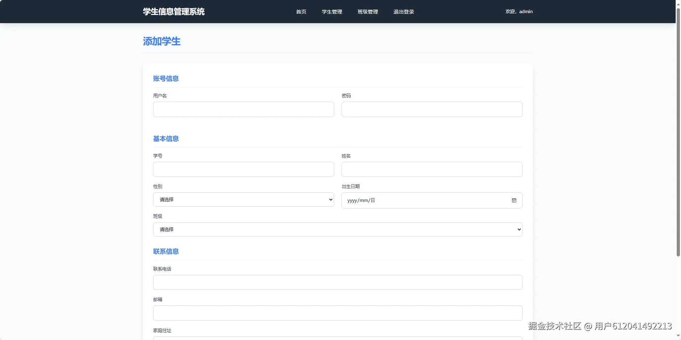Open the 班级 dropdown showing 请选择
This screenshot has height=340, width=681.
[337, 229]
